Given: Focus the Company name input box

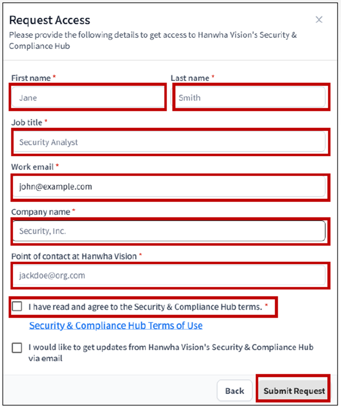Looking at the screenshot, I should point(168,231).
